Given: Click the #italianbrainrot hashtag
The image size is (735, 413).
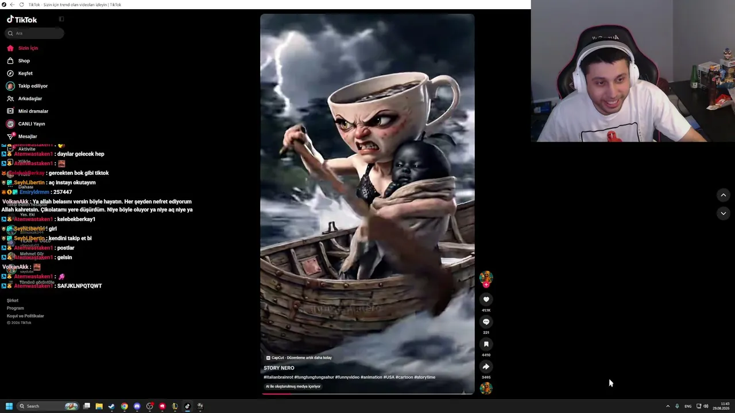Looking at the screenshot, I should click(278, 377).
